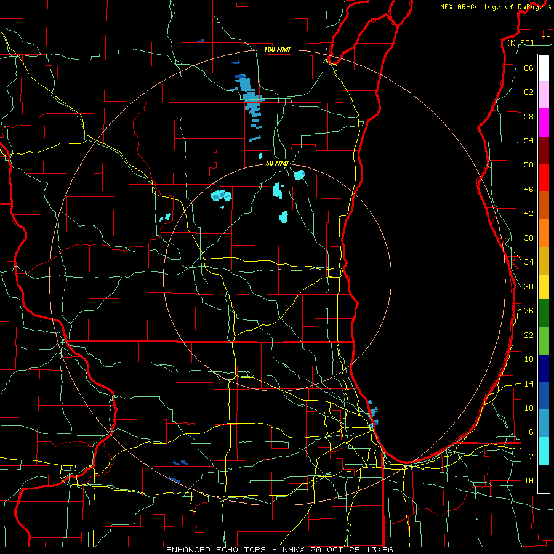Screen dimensions: 554x554
Task: Select legend value 26
Action: click(x=529, y=311)
